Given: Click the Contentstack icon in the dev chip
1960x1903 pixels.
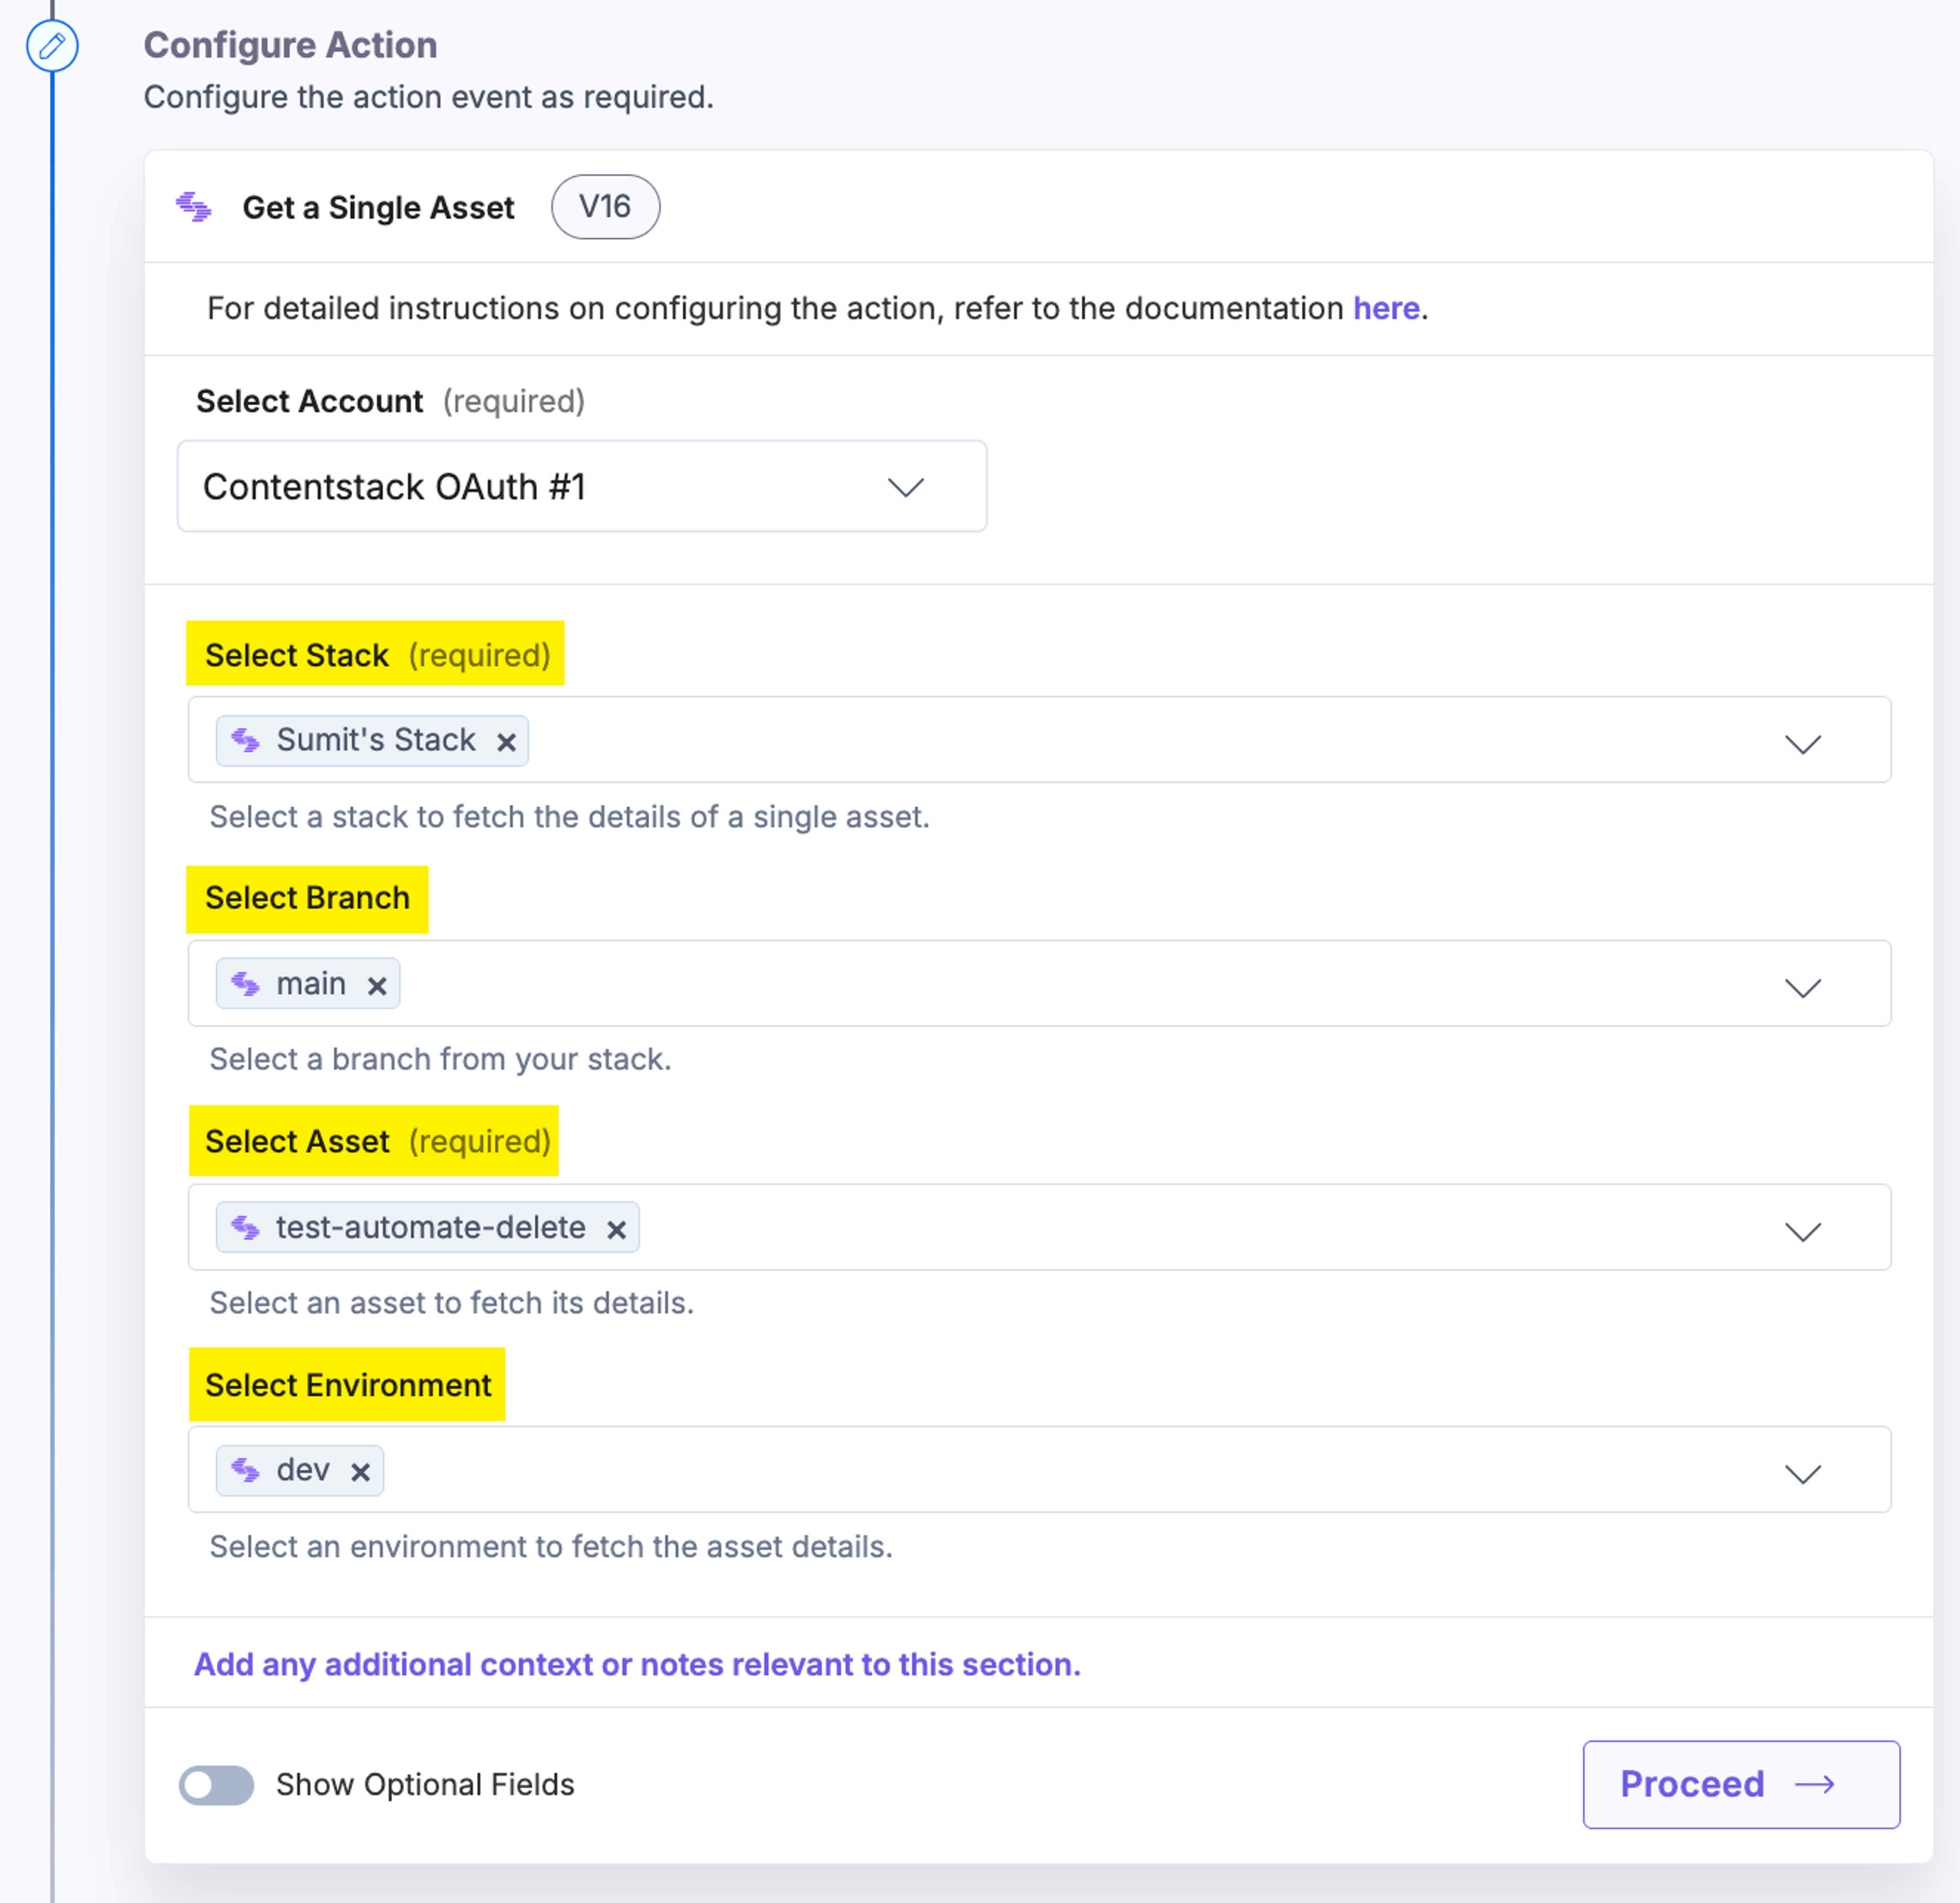Looking at the screenshot, I should click(x=245, y=1470).
